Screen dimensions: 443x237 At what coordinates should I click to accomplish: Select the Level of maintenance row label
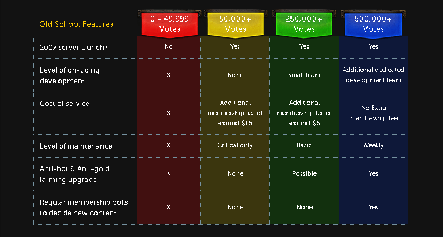pos(76,146)
